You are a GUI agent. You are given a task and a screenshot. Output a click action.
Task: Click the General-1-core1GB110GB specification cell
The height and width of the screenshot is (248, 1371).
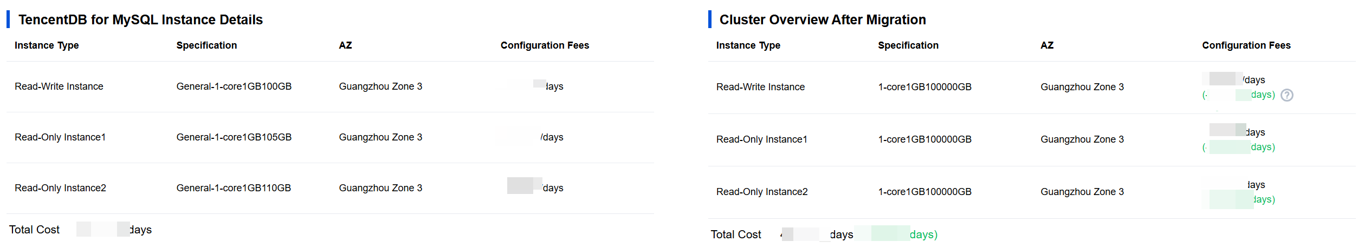click(234, 188)
